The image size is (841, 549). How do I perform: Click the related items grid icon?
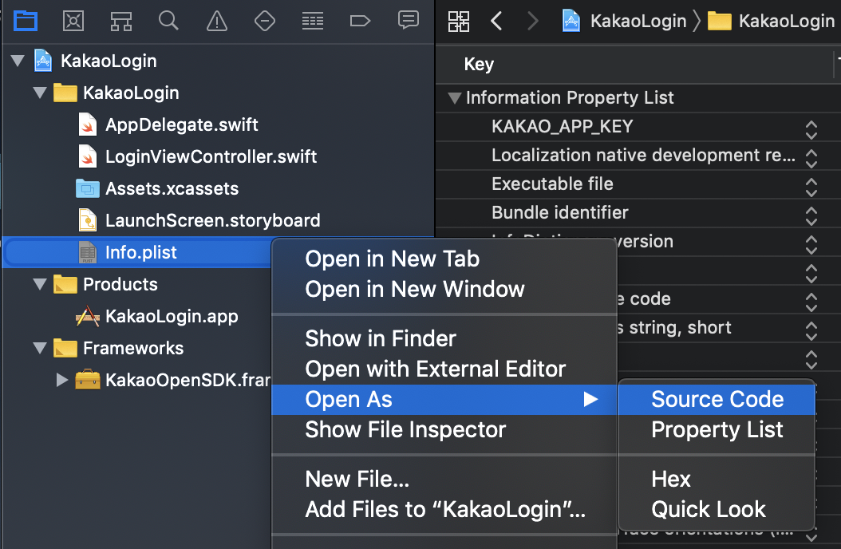459,22
